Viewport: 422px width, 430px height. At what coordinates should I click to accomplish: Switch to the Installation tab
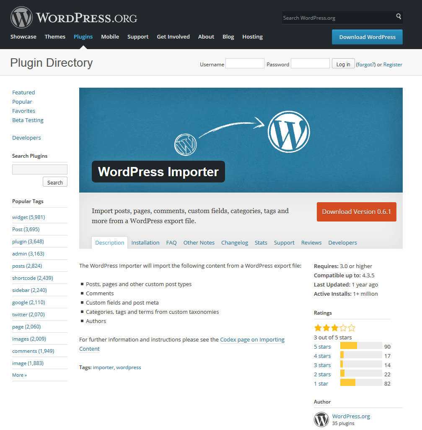[145, 243]
